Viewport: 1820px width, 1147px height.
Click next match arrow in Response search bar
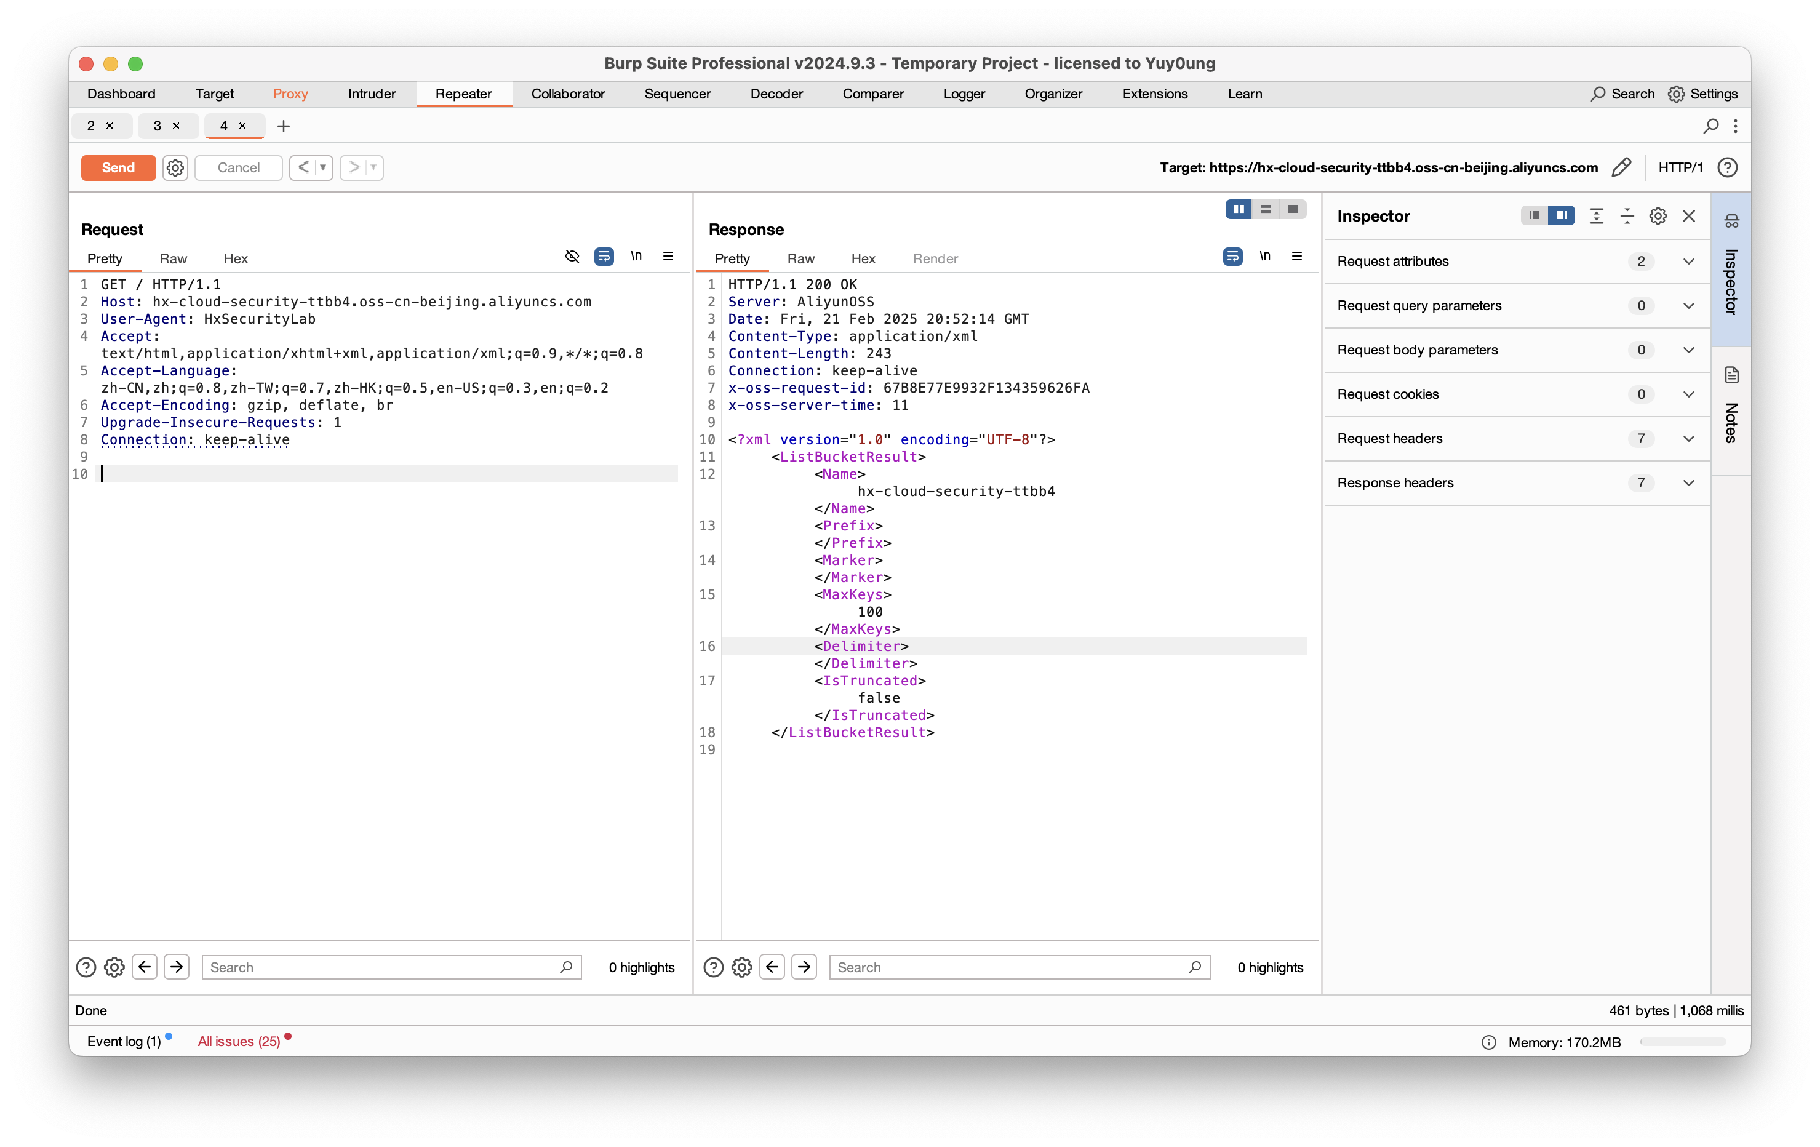[804, 967]
